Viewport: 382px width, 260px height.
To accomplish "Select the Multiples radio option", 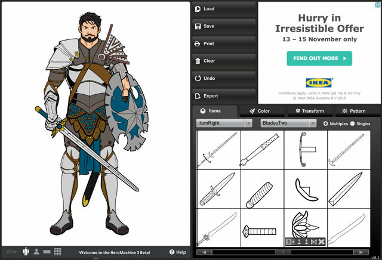I will [325, 123].
